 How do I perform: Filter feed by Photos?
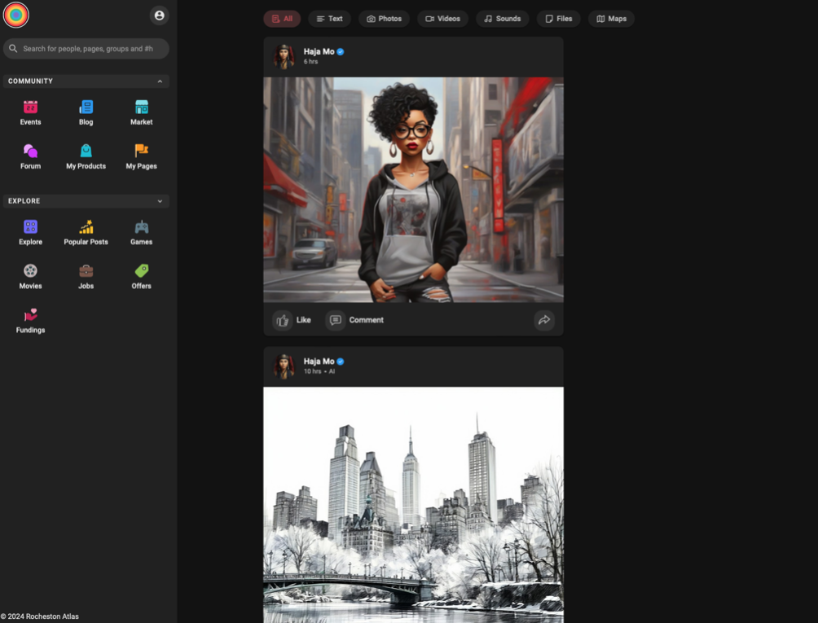click(x=384, y=19)
